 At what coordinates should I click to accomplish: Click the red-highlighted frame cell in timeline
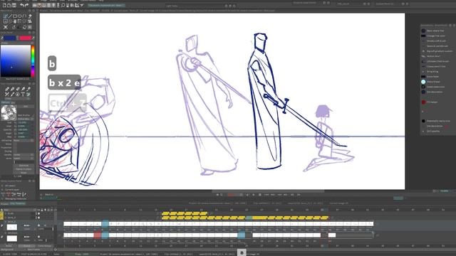pyautogui.click(x=97, y=235)
